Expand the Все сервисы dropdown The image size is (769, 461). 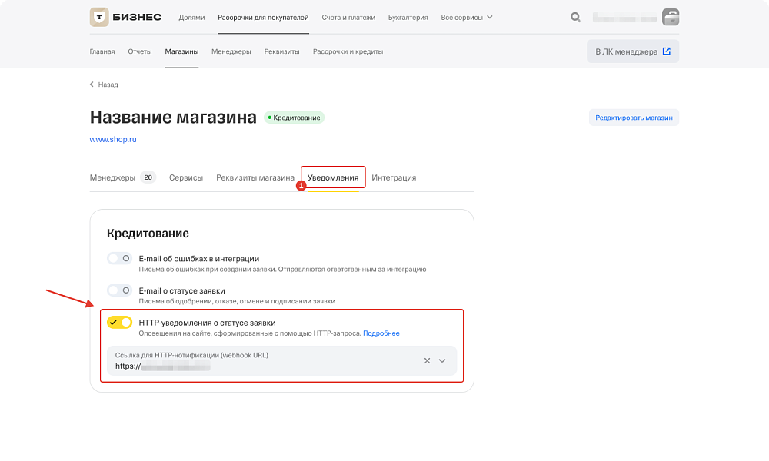tap(461, 16)
